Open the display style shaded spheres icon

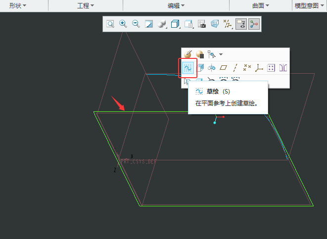point(162,24)
